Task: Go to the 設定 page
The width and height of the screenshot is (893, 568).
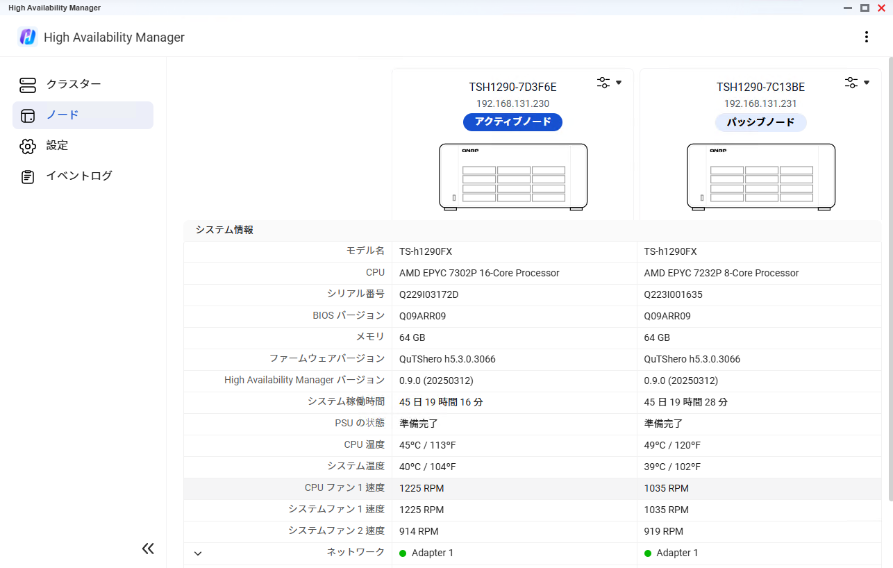Action: pyautogui.click(x=83, y=146)
